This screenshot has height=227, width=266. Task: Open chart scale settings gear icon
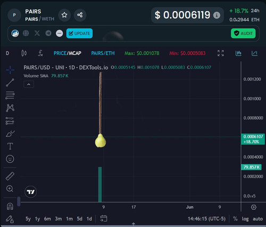[x=254, y=207]
